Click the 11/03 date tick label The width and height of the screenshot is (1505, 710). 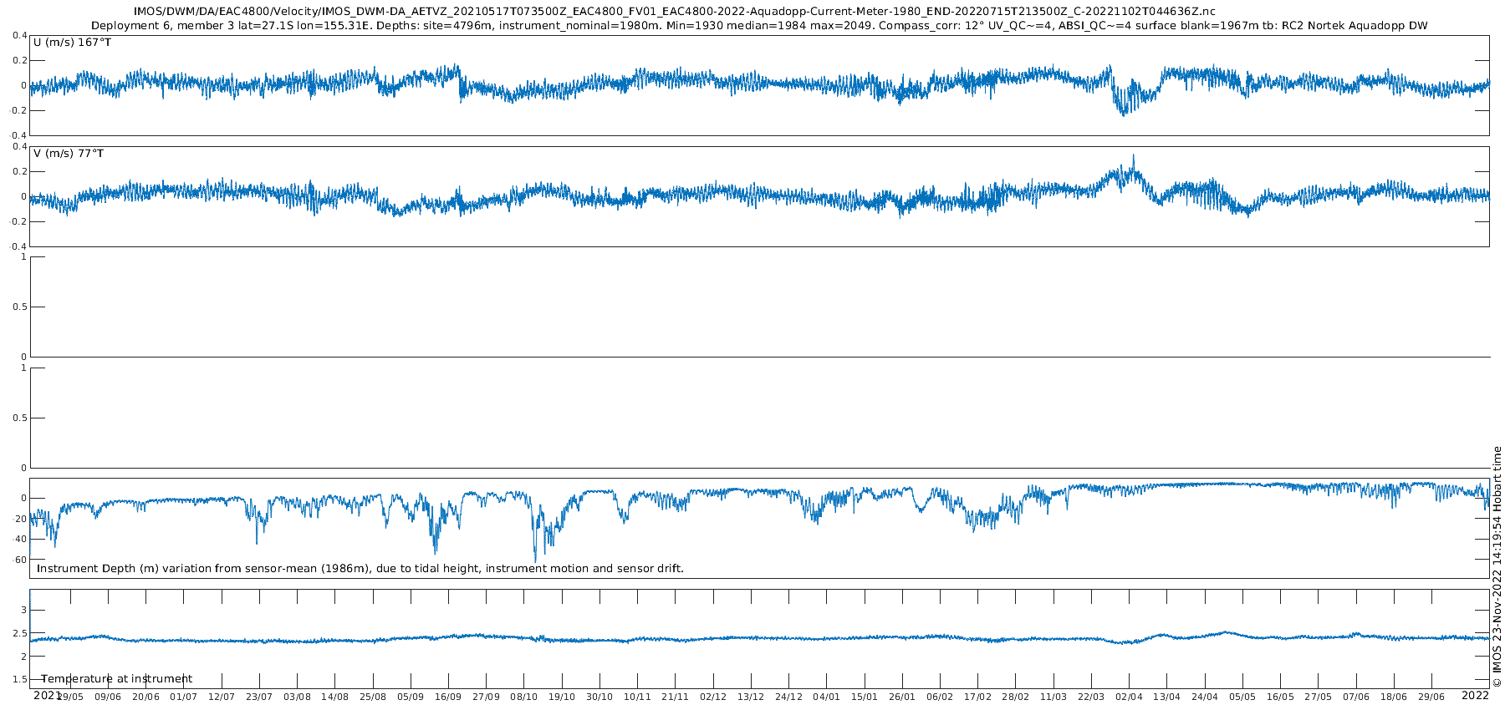tap(1053, 697)
